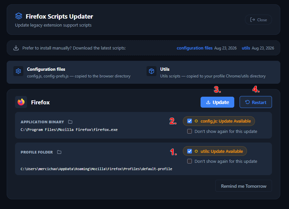Click "config.js: Update Available" status label
289x209 pixels.
click(x=226, y=121)
